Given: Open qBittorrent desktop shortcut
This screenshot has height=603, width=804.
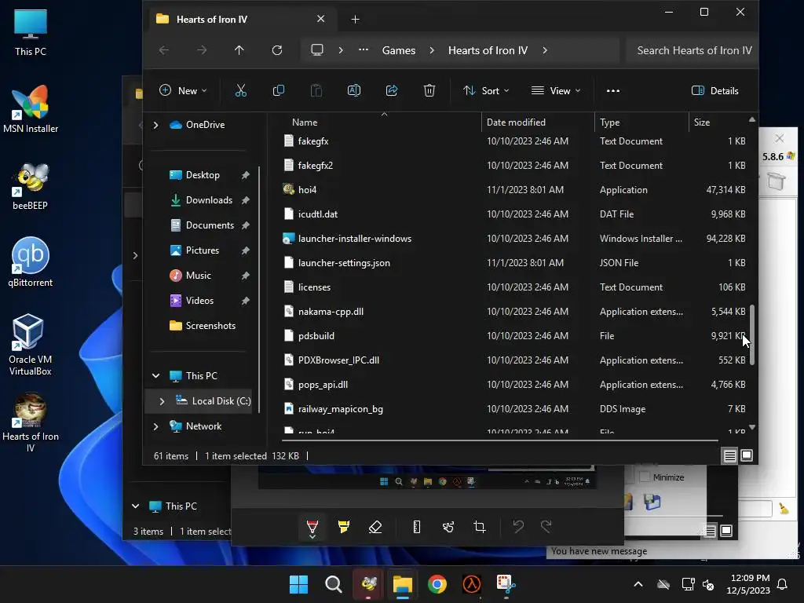Looking at the screenshot, I should pos(31,262).
